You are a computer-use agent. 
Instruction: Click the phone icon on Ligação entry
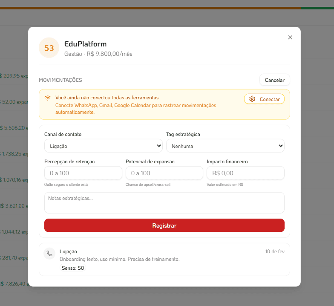49,253
